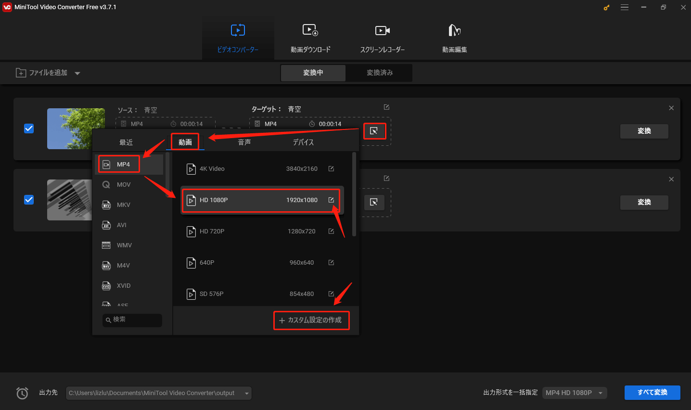
Task: Click the SD 576P file icon
Action: (x=191, y=294)
